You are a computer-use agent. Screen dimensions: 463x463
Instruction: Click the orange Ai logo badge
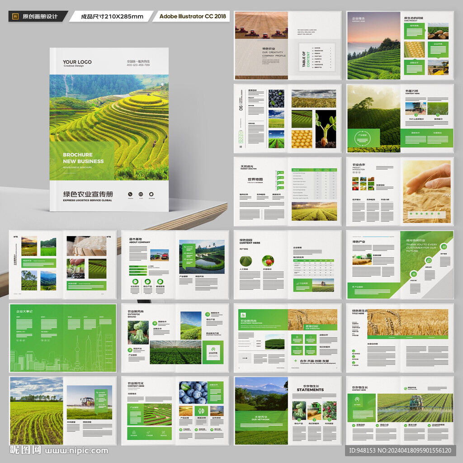(15, 17)
